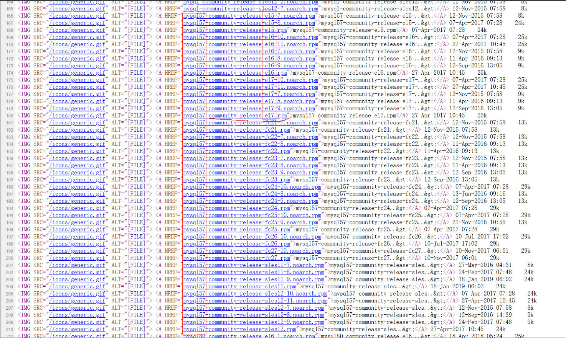Image resolution: width=566 pixels, height=338 pixels.
Task: Open the mysql57-community-release-fc21-7.noarch.rpm link
Action: click(x=251, y=122)
